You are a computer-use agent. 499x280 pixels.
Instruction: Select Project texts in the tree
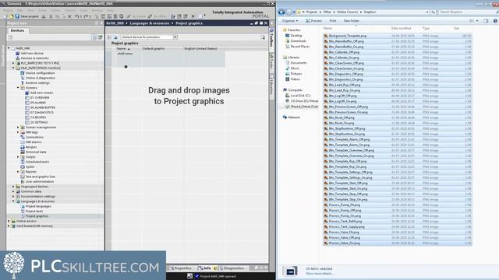(34, 211)
